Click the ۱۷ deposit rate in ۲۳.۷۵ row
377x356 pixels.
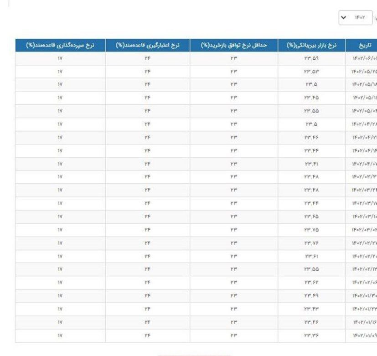click(60, 230)
